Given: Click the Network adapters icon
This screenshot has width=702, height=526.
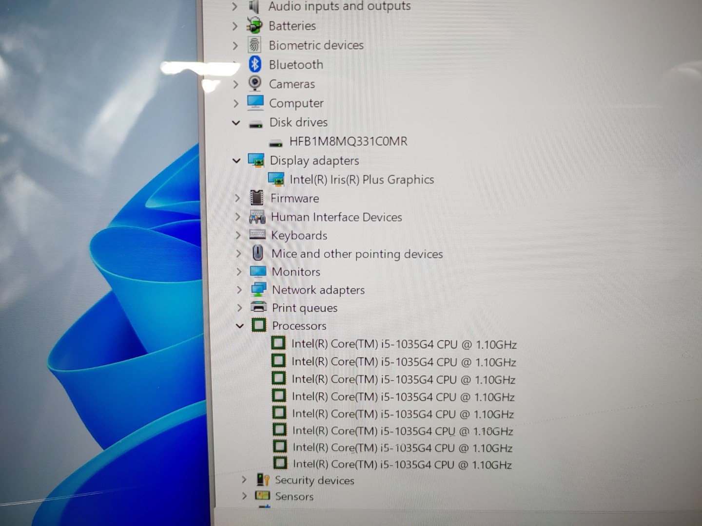Looking at the screenshot, I should click(x=258, y=290).
